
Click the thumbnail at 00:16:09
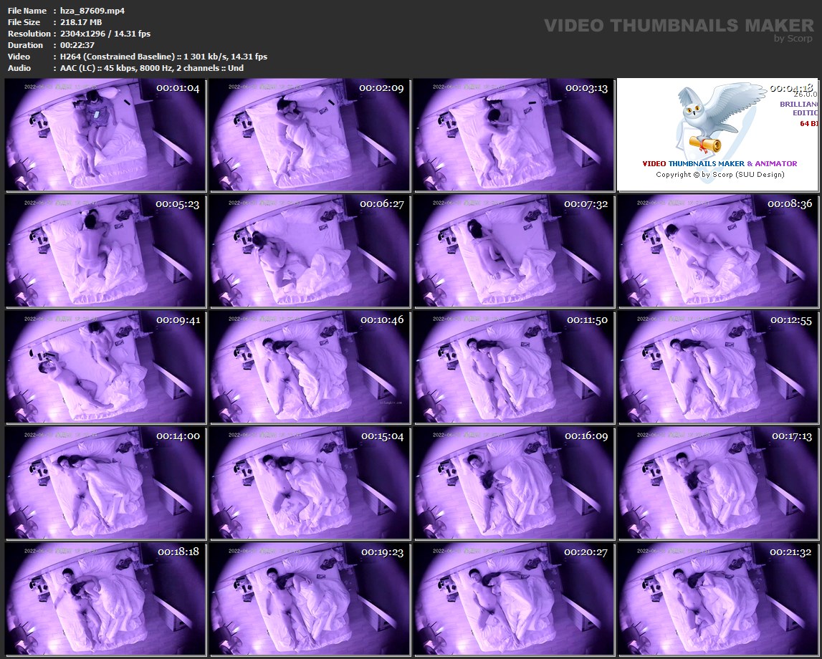[x=514, y=483]
